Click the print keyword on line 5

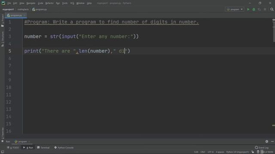(x=31, y=51)
